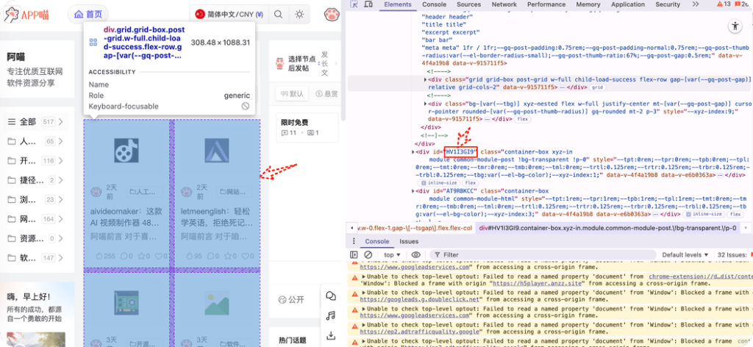Click the inspect element picker icon
Viewport: 753px width, 347px height.
[355, 4]
